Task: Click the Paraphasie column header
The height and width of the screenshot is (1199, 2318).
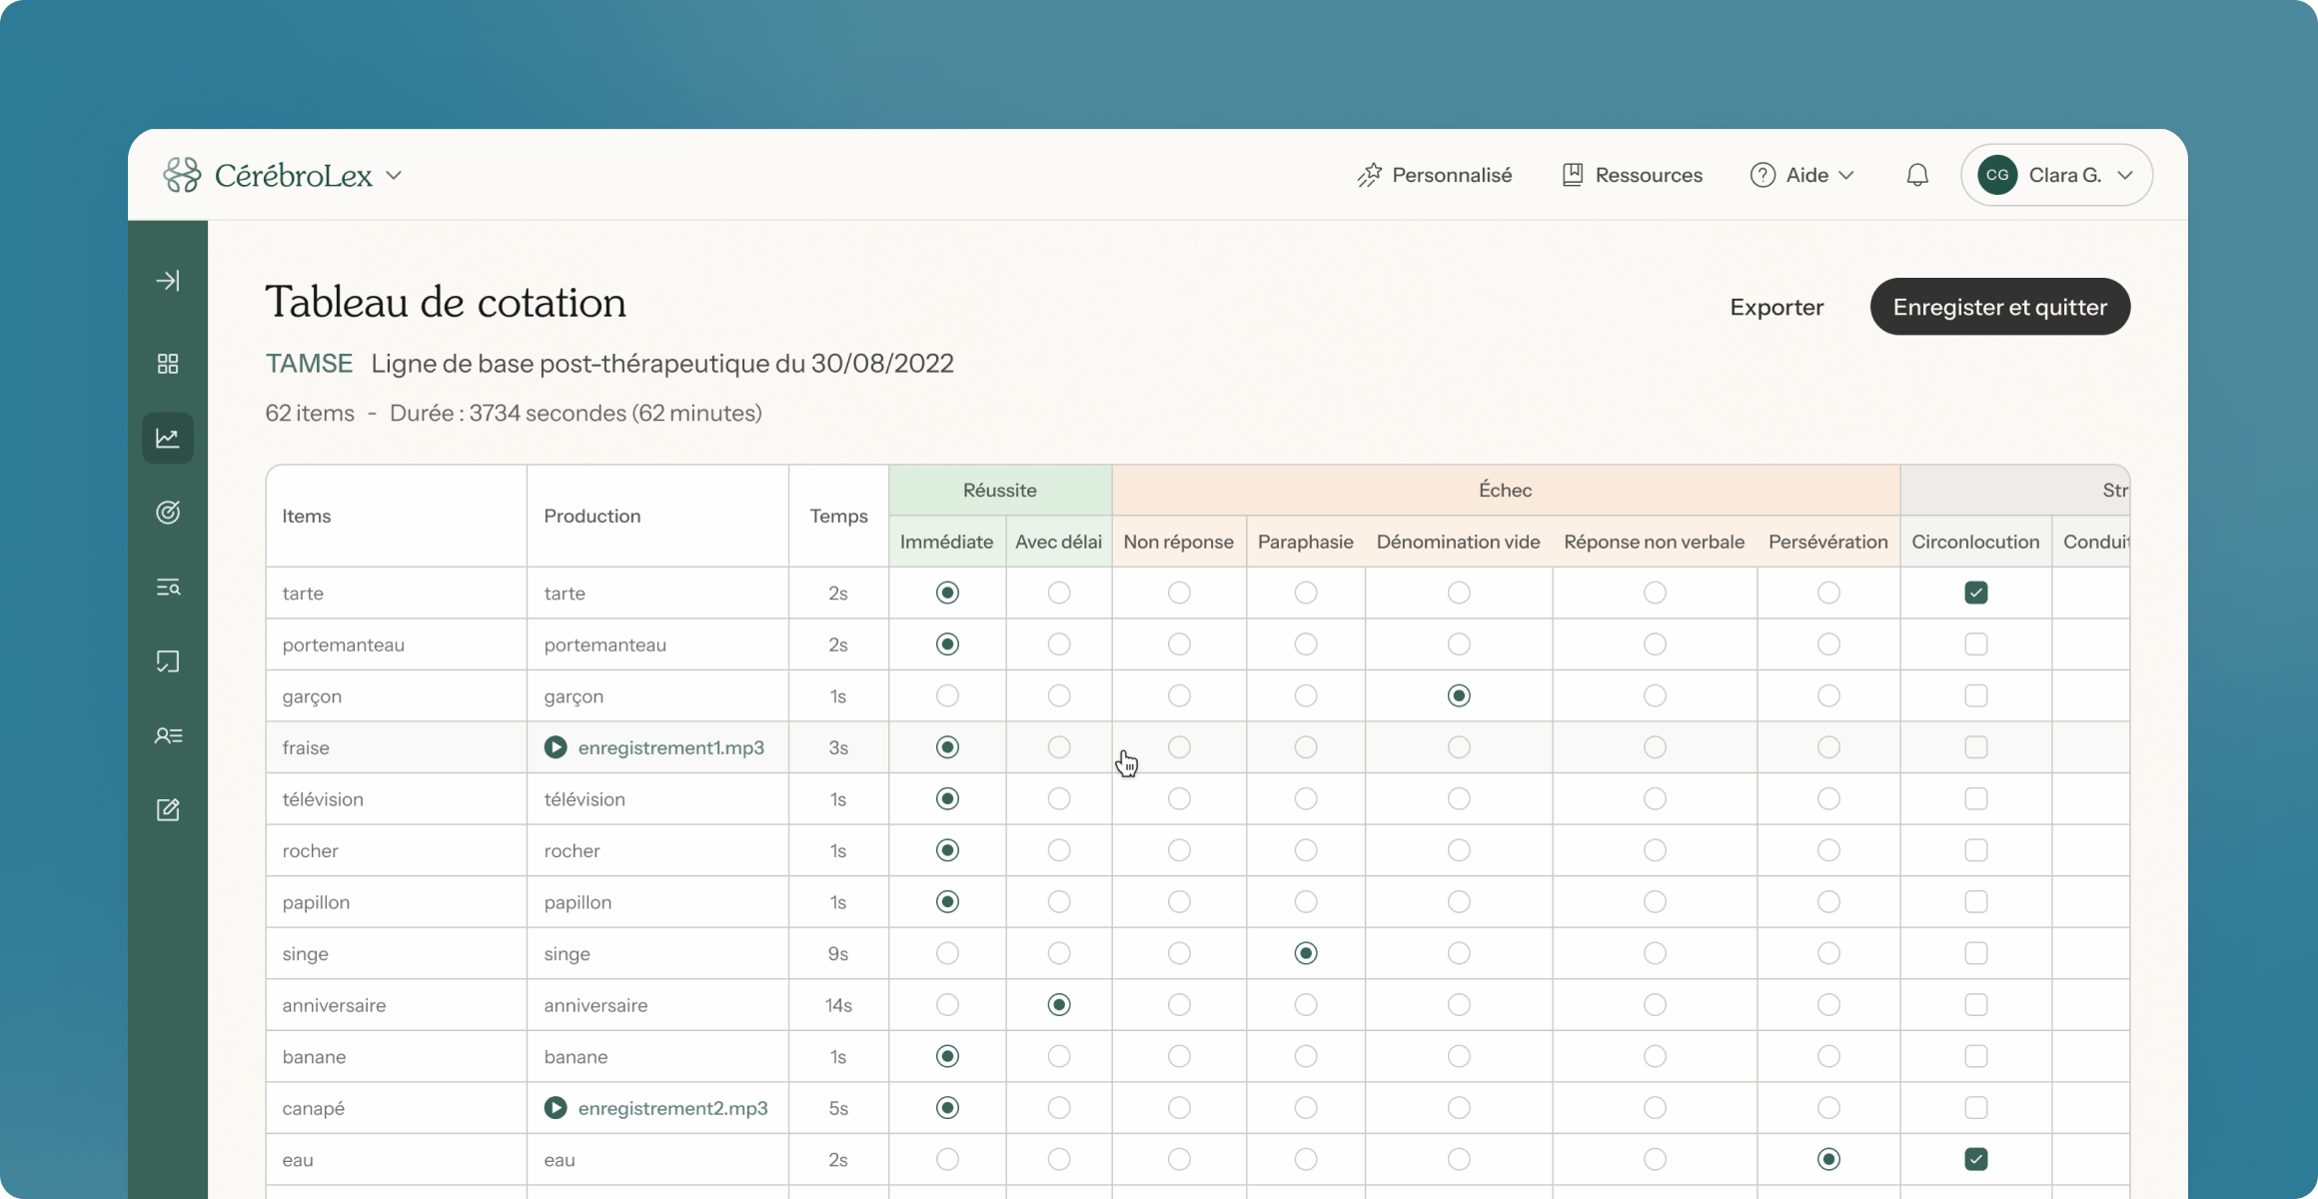Action: click(1305, 542)
